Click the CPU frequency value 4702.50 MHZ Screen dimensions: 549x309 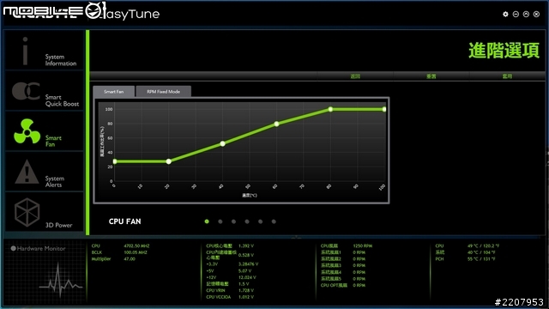click(136, 246)
